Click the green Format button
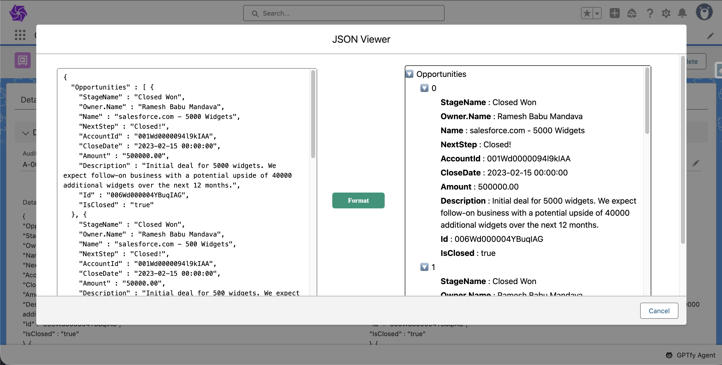The image size is (722, 365). 358,200
